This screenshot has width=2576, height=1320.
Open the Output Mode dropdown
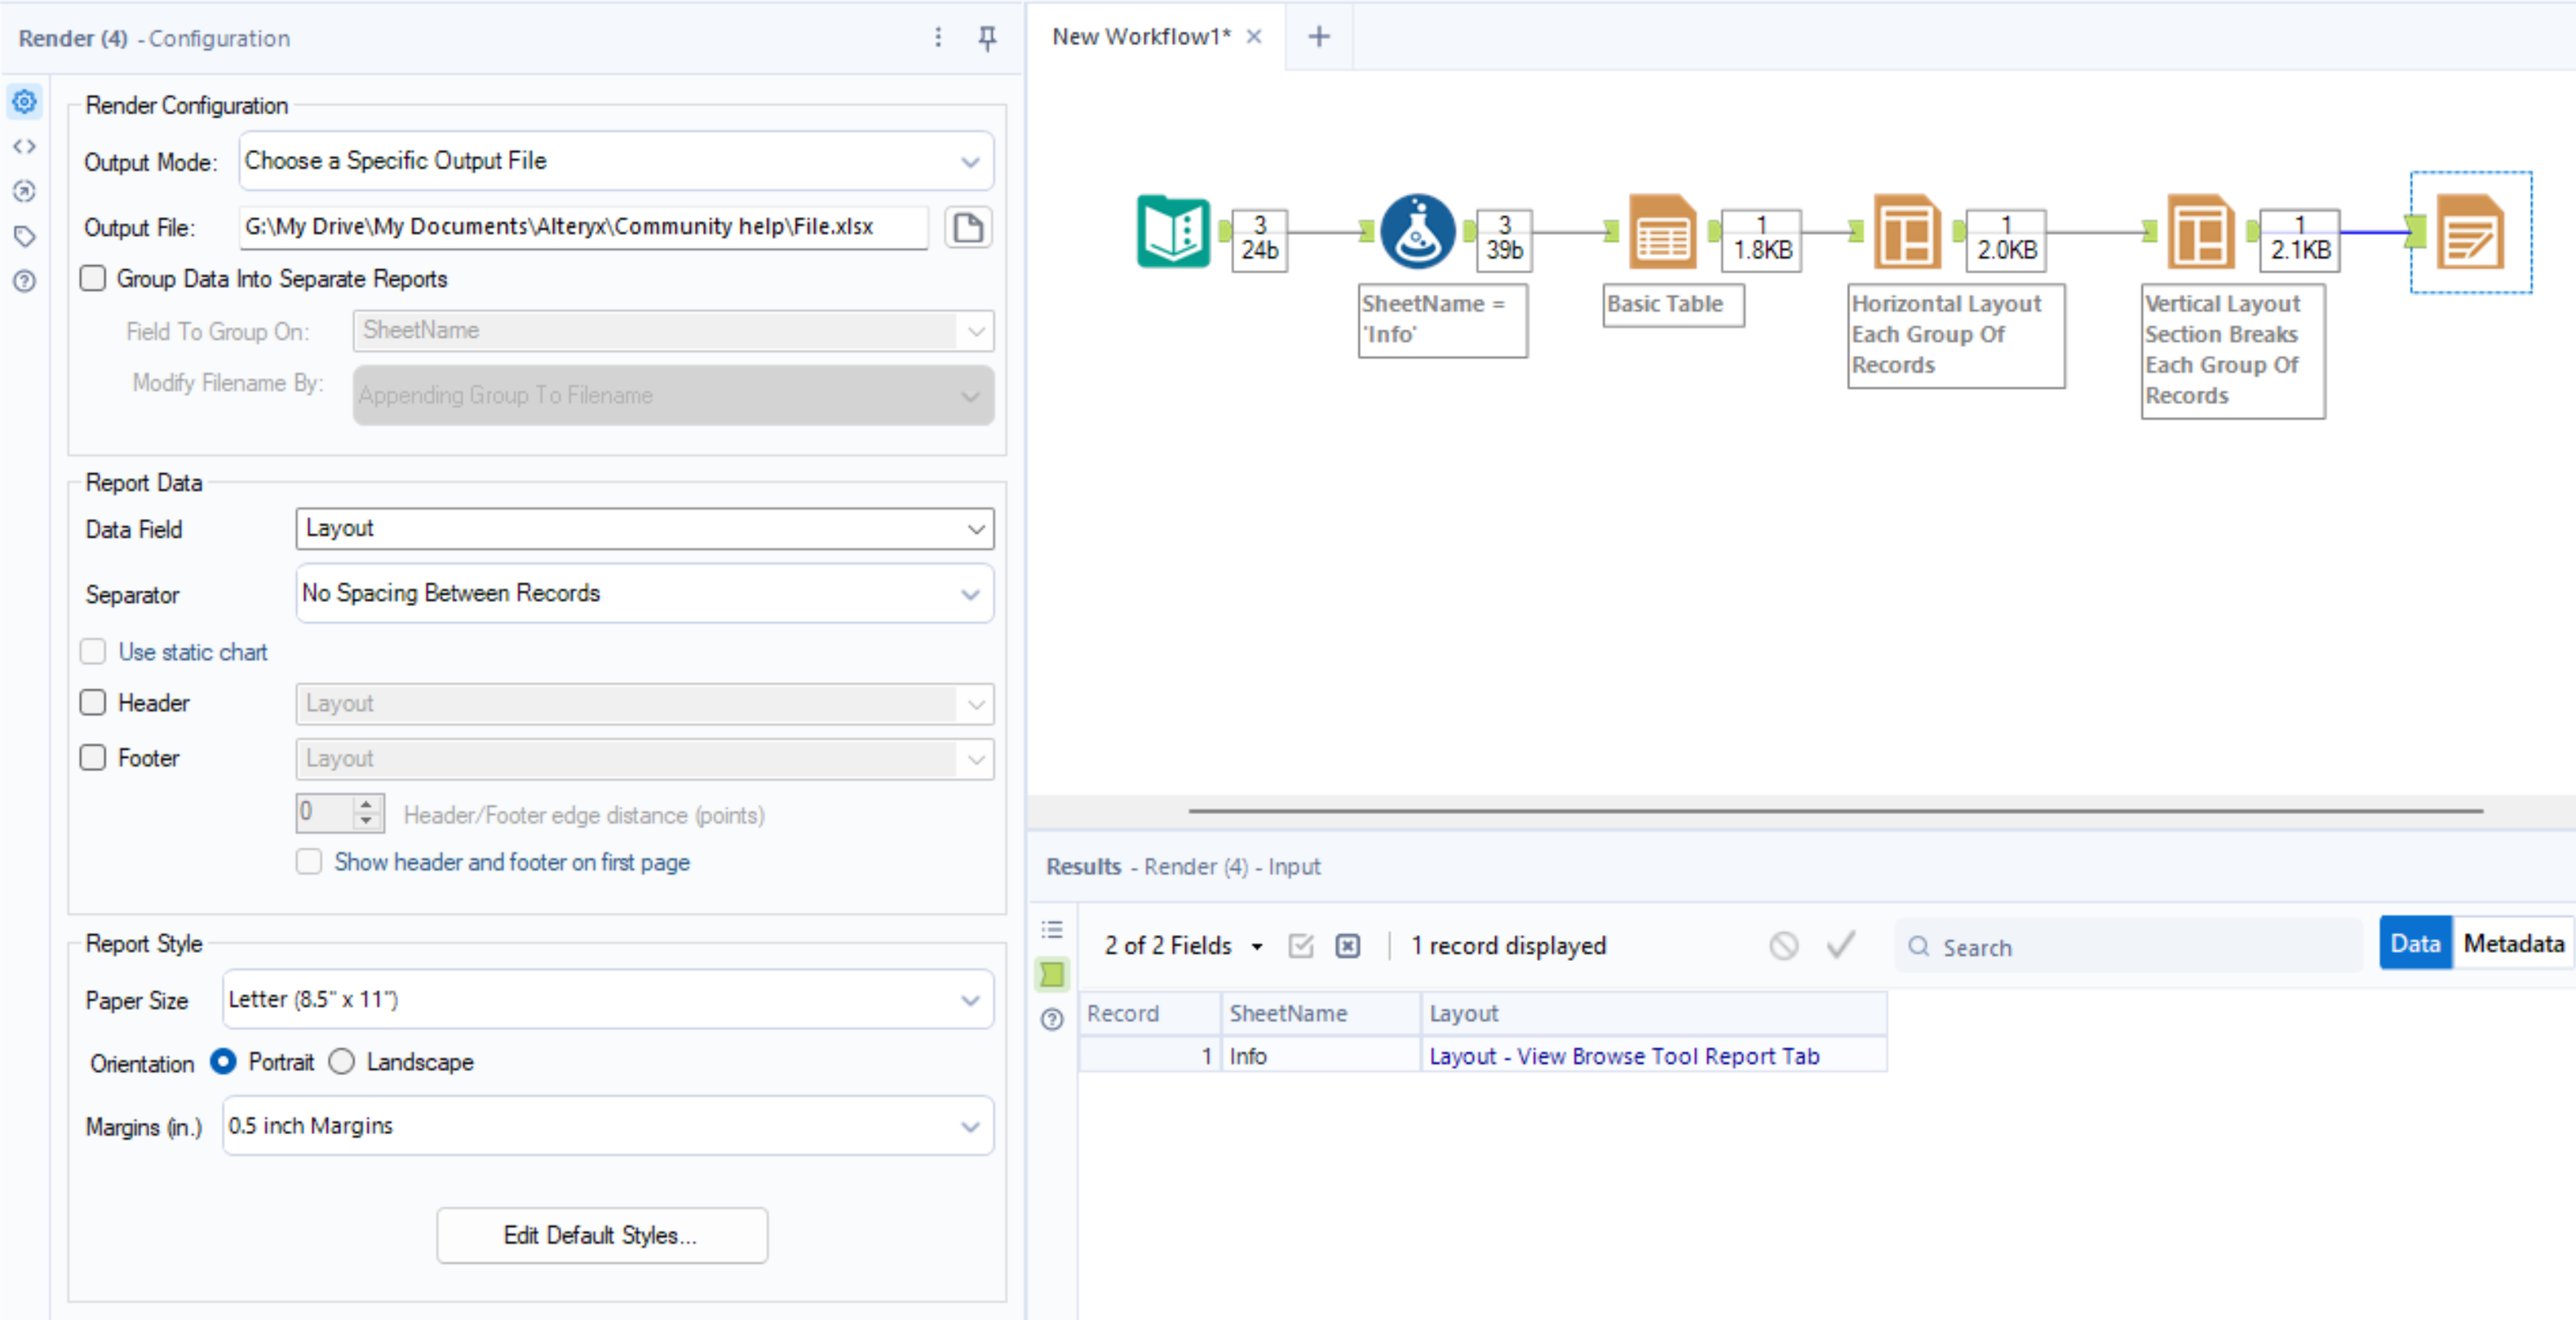615,161
